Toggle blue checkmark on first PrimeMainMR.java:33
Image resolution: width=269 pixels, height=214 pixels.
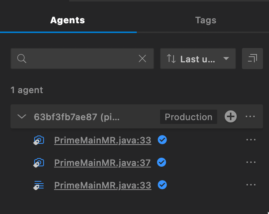point(162,140)
